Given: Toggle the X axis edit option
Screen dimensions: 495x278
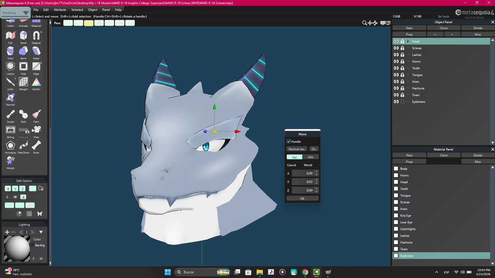Looking at the screenshot, I should [x=8, y=189].
